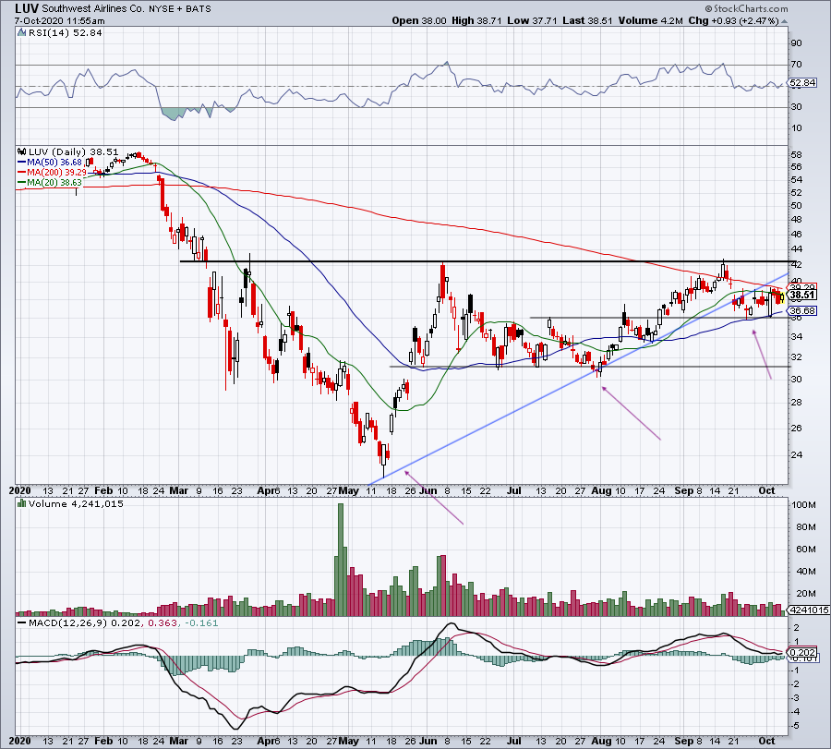Click the small up-triangle beside Chg +0.93

click(784, 21)
